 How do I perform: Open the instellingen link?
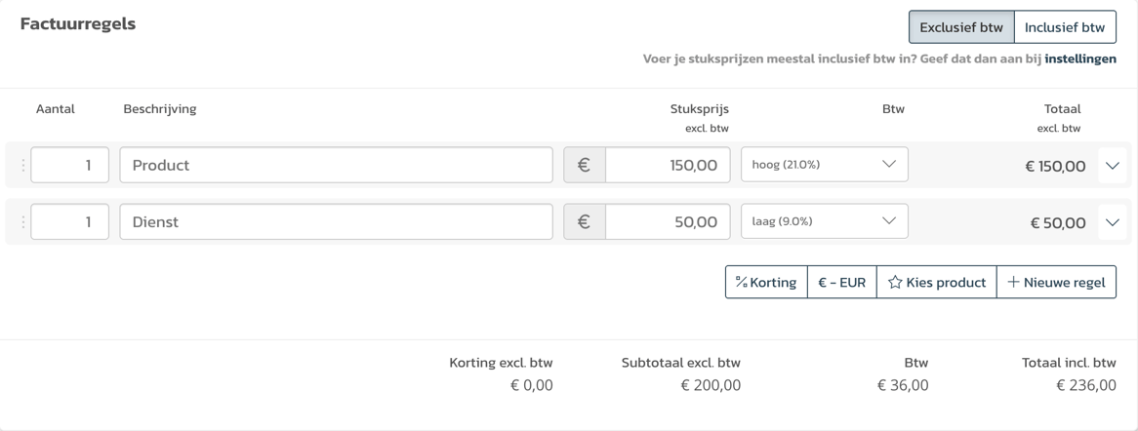tap(1080, 59)
